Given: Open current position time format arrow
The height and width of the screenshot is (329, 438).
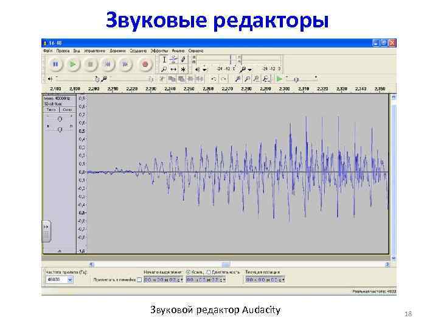Looking at the screenshot, I should tap(283, 280).
